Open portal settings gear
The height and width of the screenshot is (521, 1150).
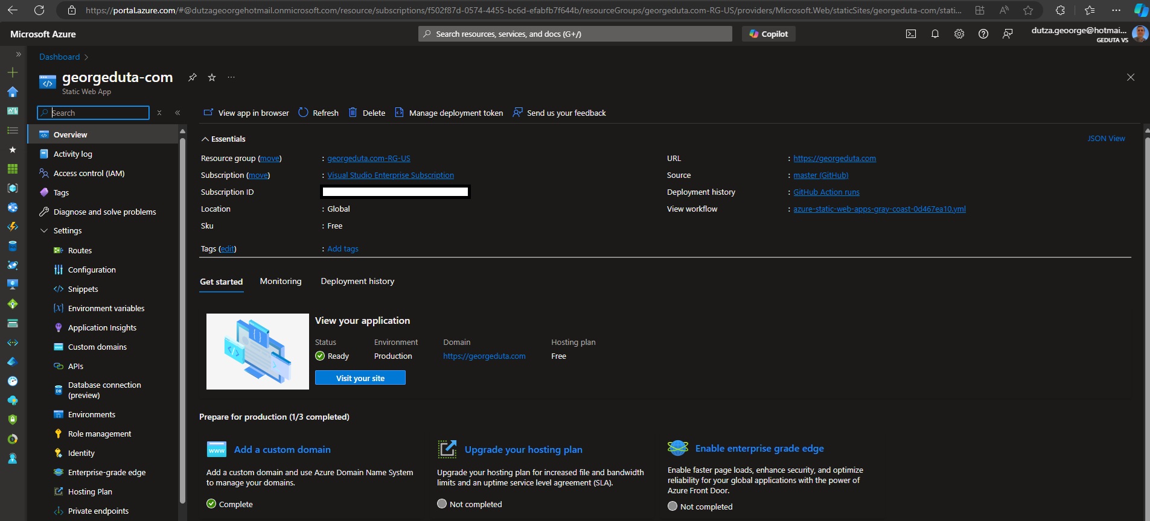pyautogui.click(x=959, y=34)
